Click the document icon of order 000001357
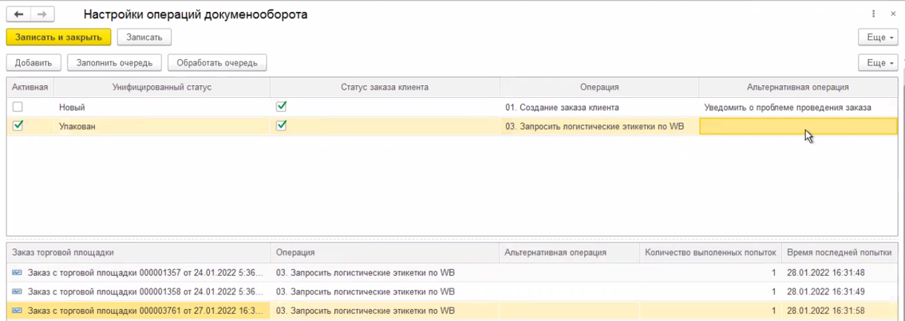Screen dimensions: 905x321 tap(17, 272)
